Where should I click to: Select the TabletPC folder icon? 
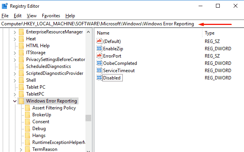click(x=21, y=94)
